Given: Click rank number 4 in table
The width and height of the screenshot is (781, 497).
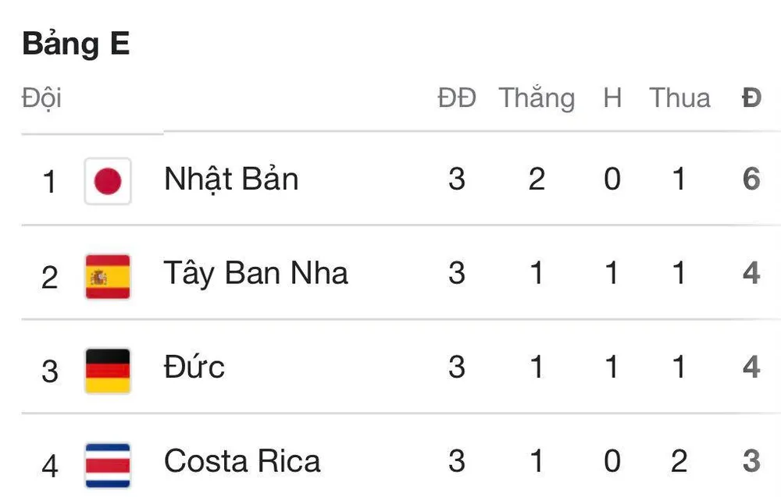Looking at the screenshot, I should point(50,464).
